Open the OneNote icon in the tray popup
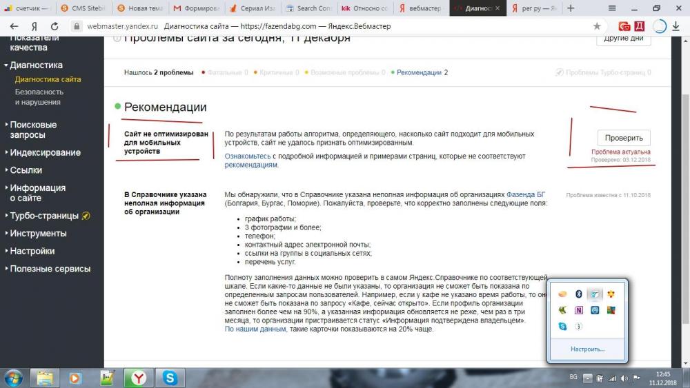The image size is (690, 388). click(579, 310)
